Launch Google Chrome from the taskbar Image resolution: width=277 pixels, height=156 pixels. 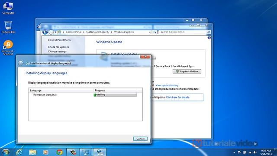tap(59, 152)
